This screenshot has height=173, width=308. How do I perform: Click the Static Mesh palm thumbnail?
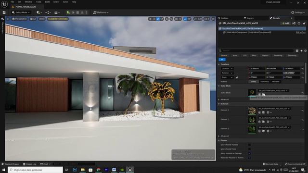click(252, 93)
